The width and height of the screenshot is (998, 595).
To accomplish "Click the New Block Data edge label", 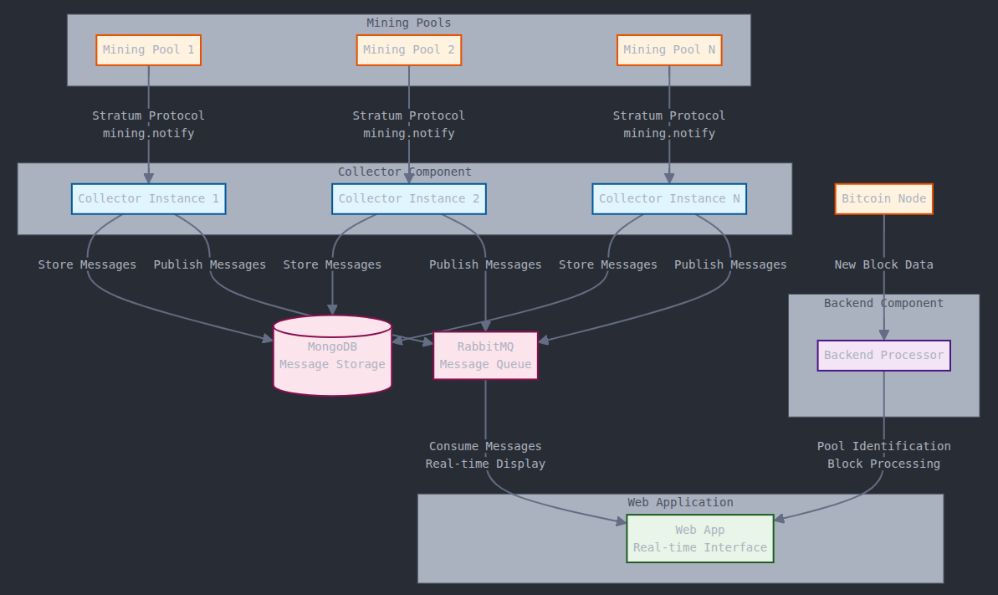I will click(x=883, y=264).
